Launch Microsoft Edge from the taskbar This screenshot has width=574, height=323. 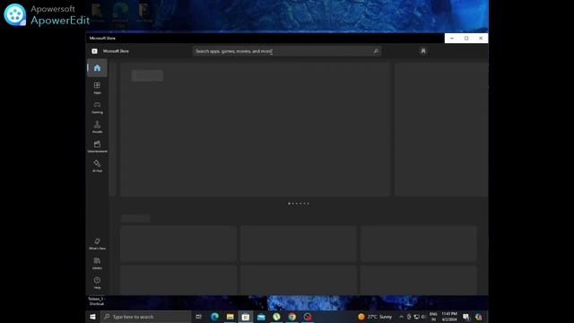(x=214, y=317)
